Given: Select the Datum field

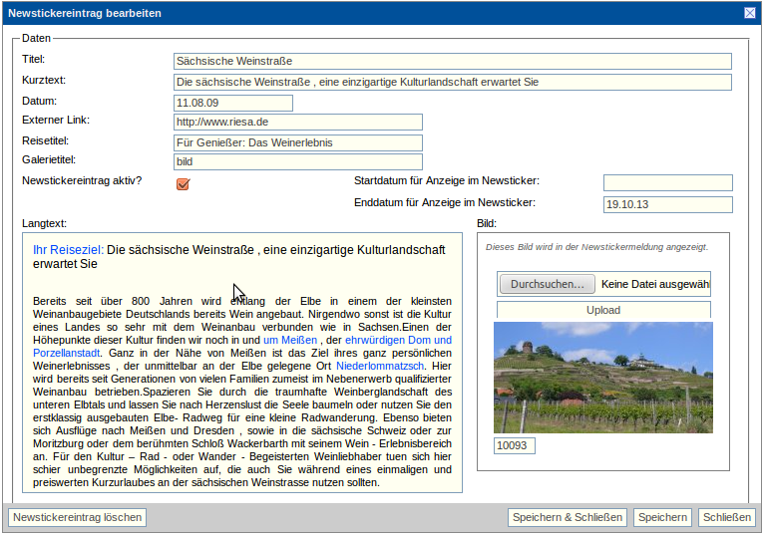Looking at the screenshot, I should coord(232,103).
